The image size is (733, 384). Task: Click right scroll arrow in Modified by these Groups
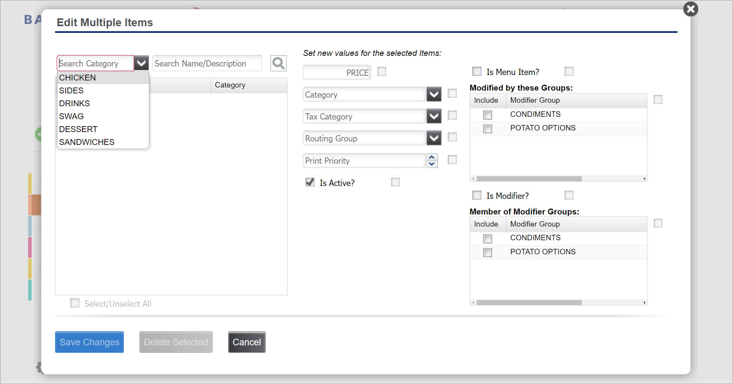tap(644, 179)
